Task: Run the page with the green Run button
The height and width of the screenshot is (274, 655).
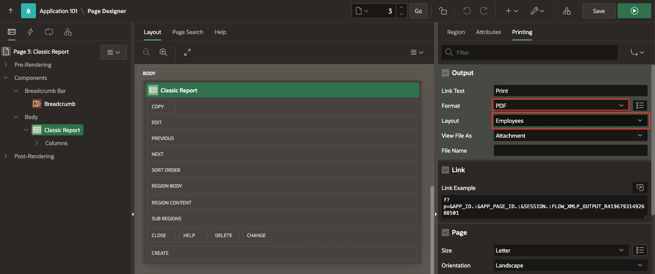Action: pos(634,10)
